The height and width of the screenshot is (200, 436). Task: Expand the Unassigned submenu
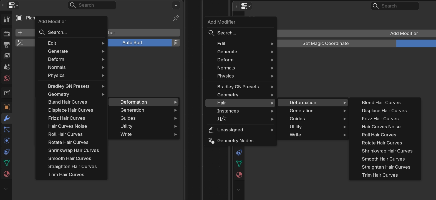pos(240,130)
